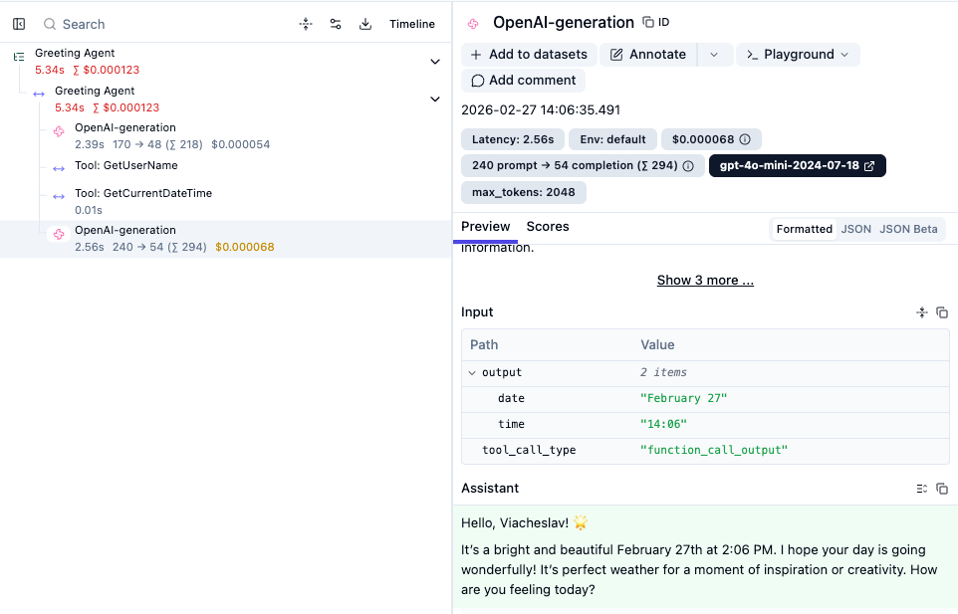Expand all rows in the Input section
This screenshot has width=958, height=614.
pos(922,312)
